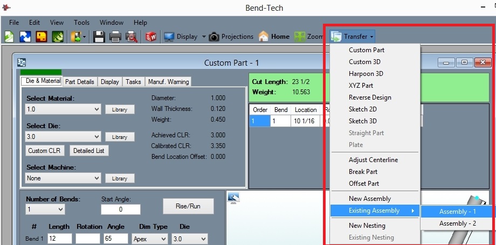The width and height of the screenshot is (496, 245).
Task: Click Library button next to material
Action: tap(120, 110)
